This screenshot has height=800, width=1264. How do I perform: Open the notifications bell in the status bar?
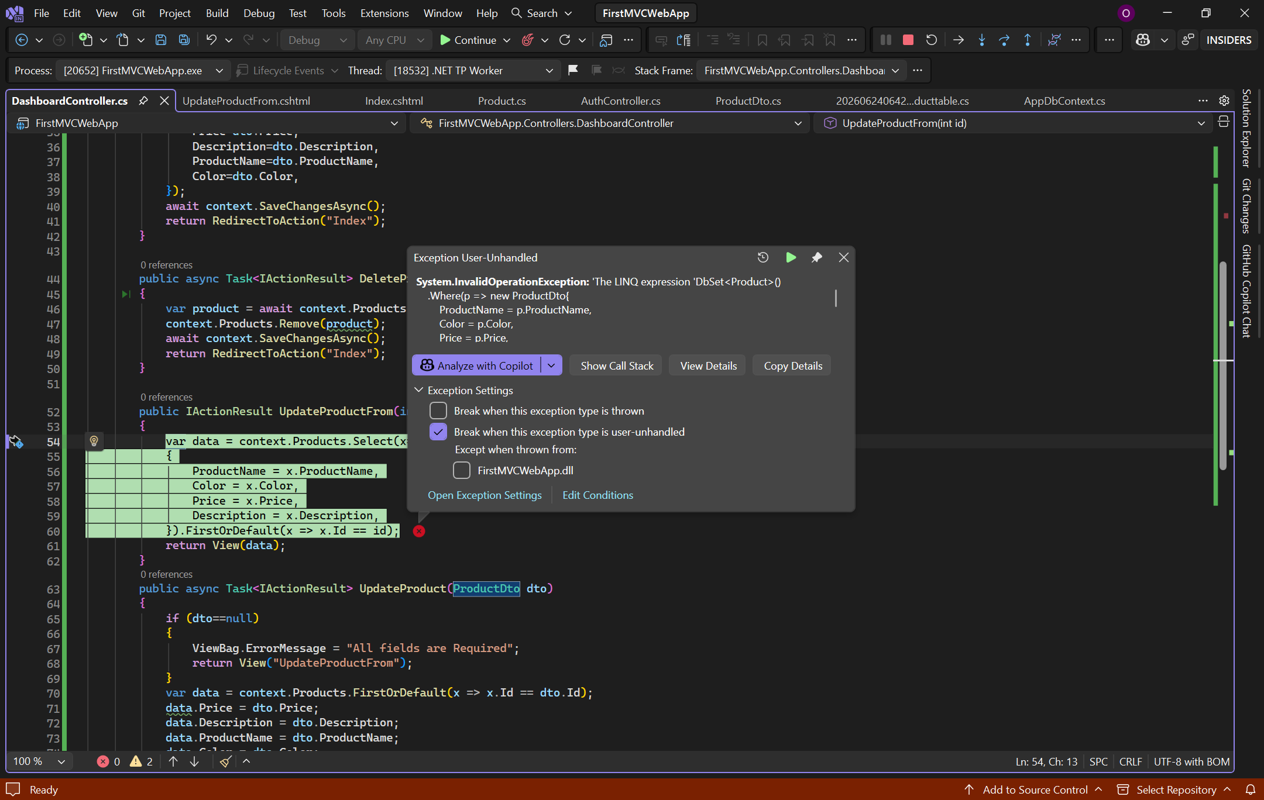(x=1250, y=789)
